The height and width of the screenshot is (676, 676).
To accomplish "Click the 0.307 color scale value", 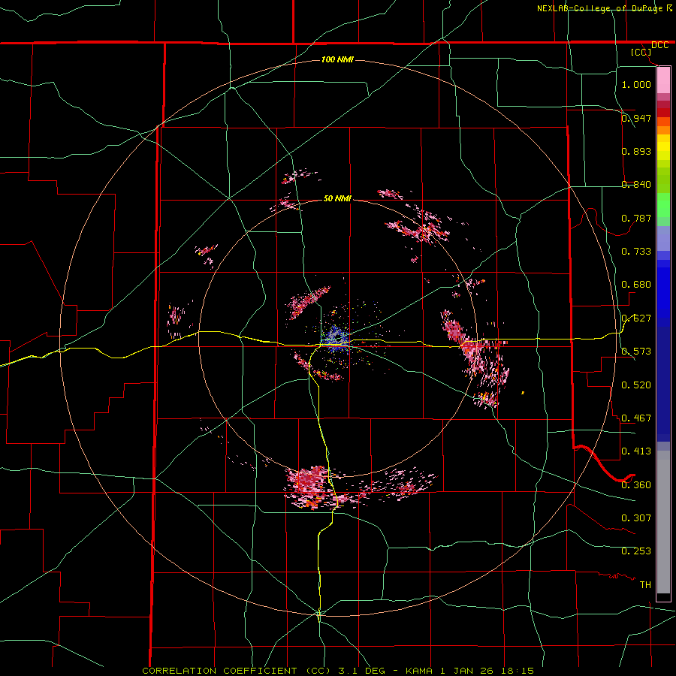I will tap(636, 518).
